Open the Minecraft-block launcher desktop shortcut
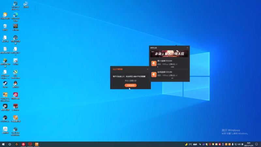The width and height of the screenshot is (261, 147). tap(5, 63)
